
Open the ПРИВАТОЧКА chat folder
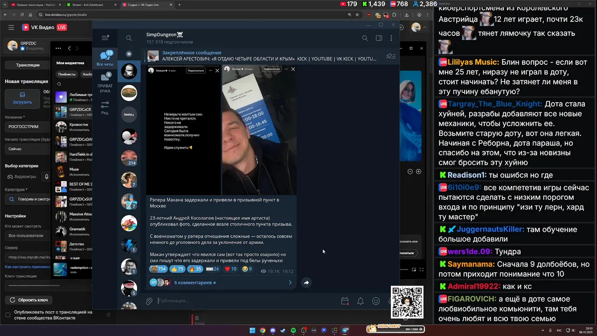(x=105, y=83)
